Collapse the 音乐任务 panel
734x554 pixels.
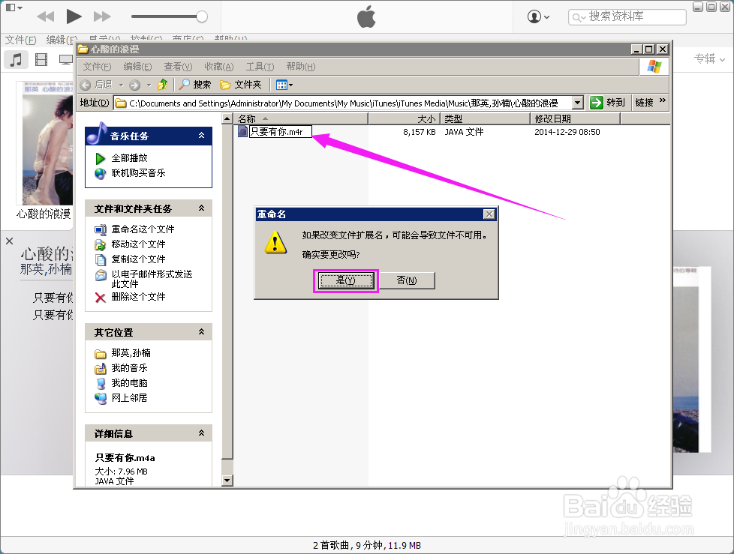pyautogui.click(x=200, y=136)
